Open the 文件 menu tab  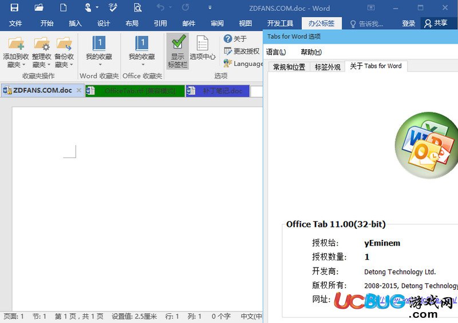click(15, 23)
